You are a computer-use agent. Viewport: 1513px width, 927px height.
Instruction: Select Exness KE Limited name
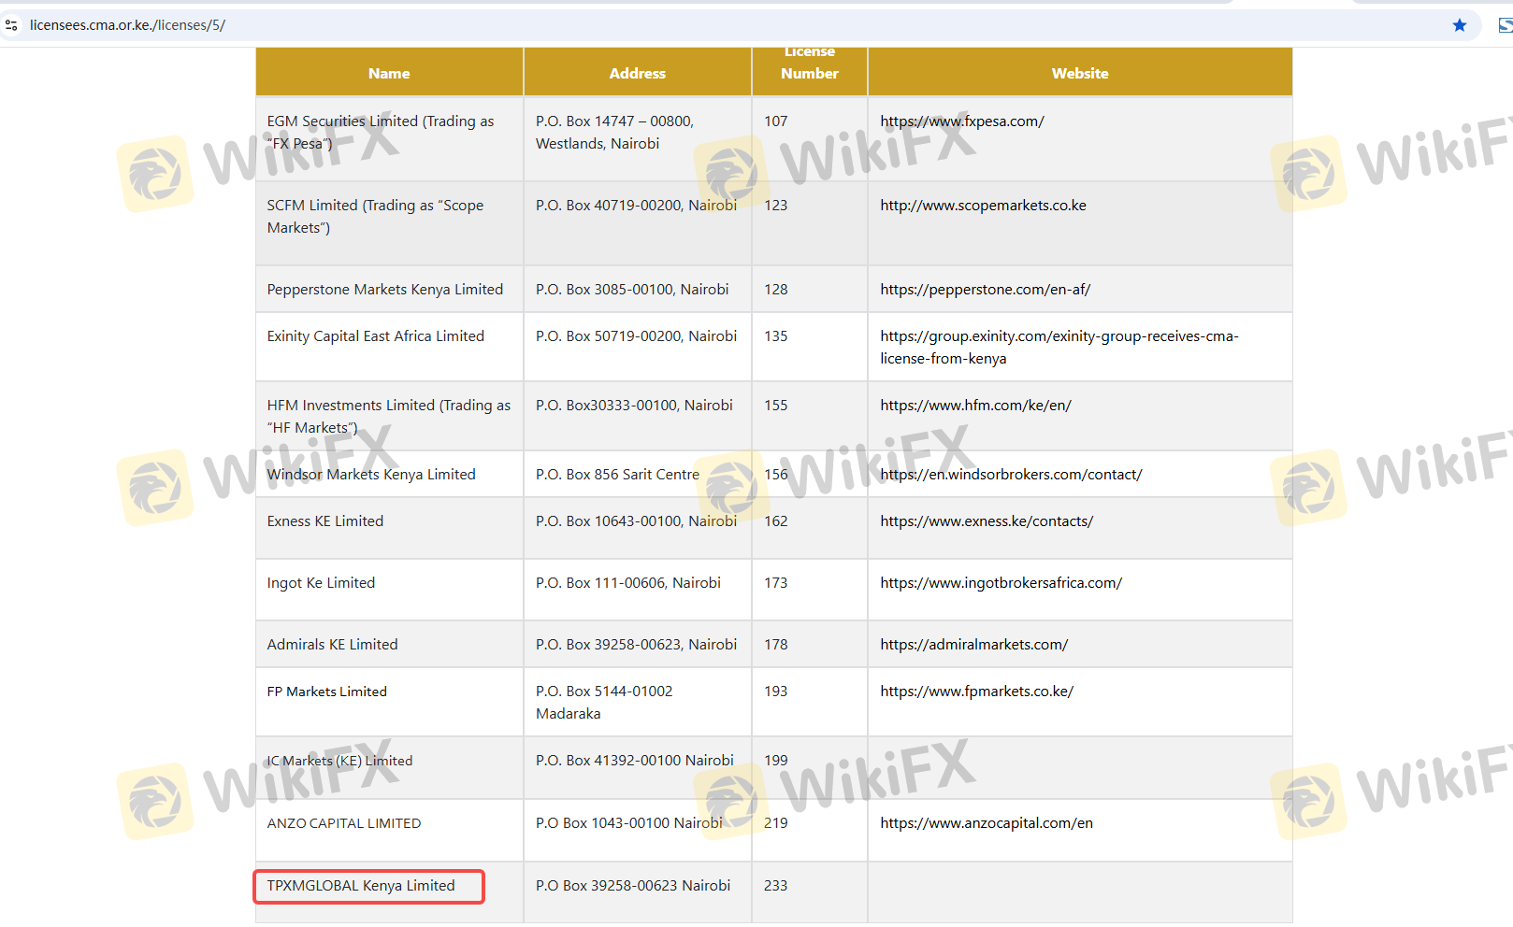pos(325,521)
